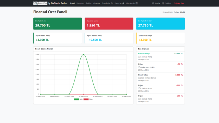Click the Son İşlemler header
Image resolution: width=219 pixels, height=123 pixels.
pos(143,49)
